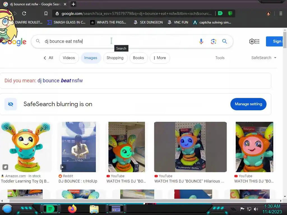Switch to the Shopping tab

115,58
